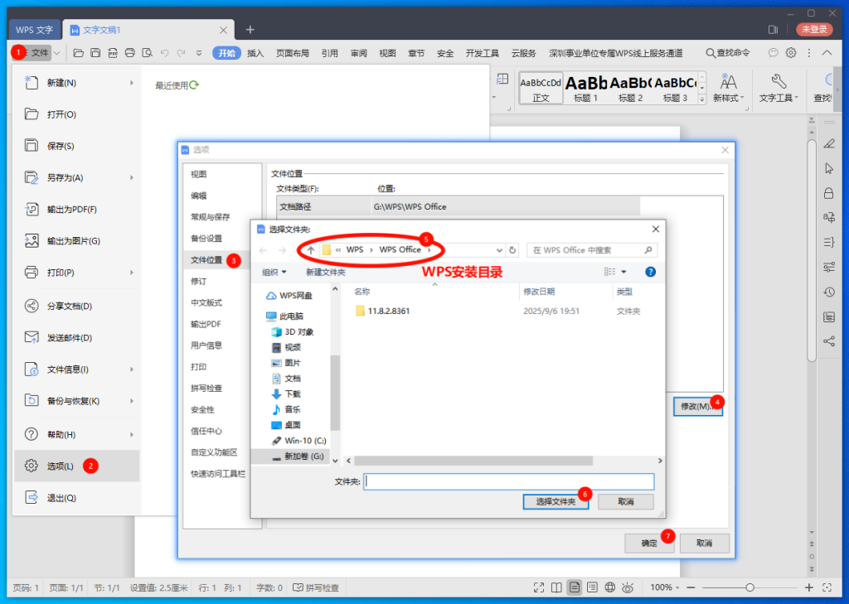The width and height of the screenshot is (849, 604).
Task: Select 文件位置 in options sidebar
Action: coord(206,260)
